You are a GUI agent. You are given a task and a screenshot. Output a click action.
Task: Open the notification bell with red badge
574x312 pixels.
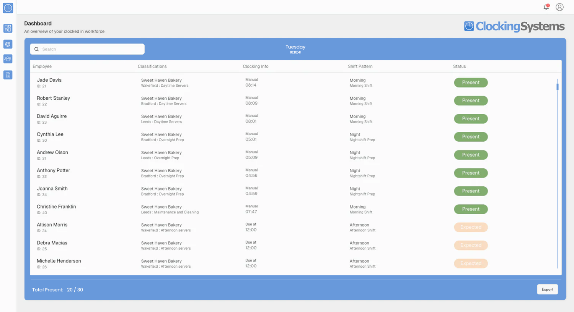[546, 7]
